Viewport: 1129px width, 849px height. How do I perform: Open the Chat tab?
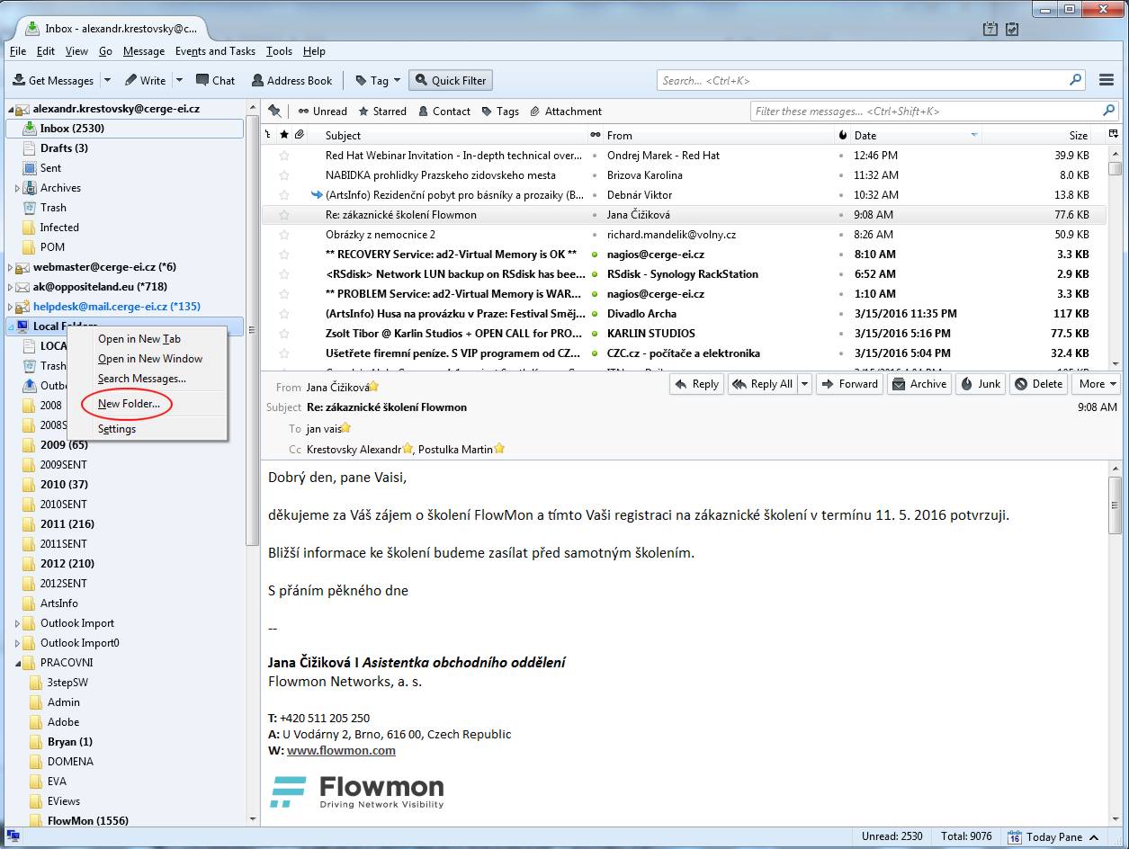pos(215,80)
